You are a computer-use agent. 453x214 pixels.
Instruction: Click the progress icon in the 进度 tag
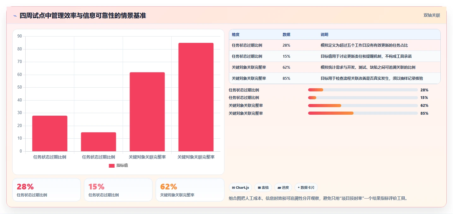279,188
